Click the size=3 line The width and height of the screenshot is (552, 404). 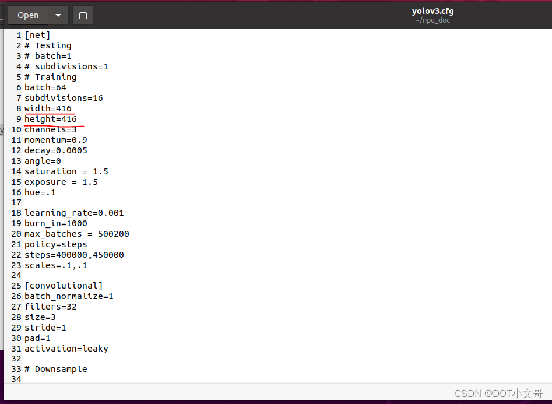point(40,317)
